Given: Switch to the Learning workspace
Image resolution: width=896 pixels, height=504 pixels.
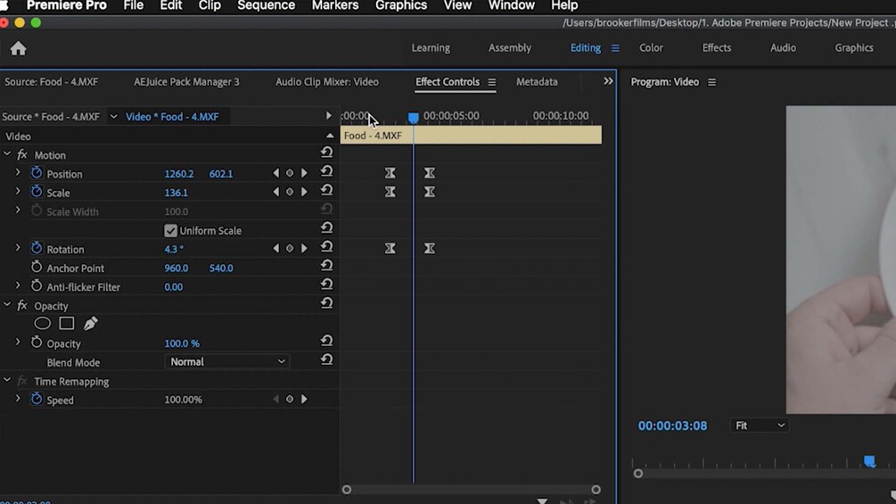Looking at the screenshot, I should pyautogui.click(x=431, y=48).
